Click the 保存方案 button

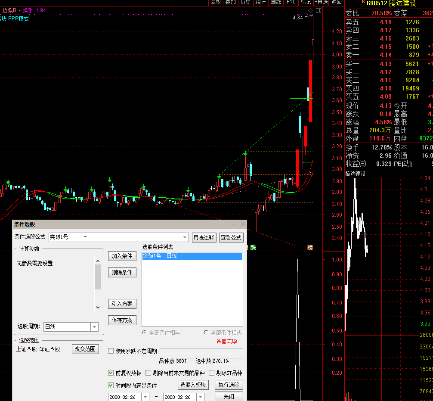click(x=122, y=320)
